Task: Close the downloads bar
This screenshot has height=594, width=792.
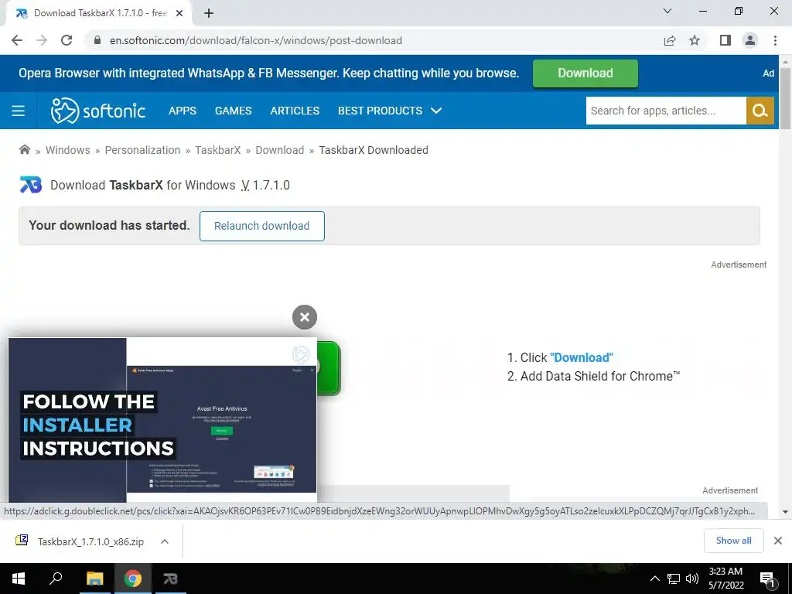Action: tap(778, 541)
